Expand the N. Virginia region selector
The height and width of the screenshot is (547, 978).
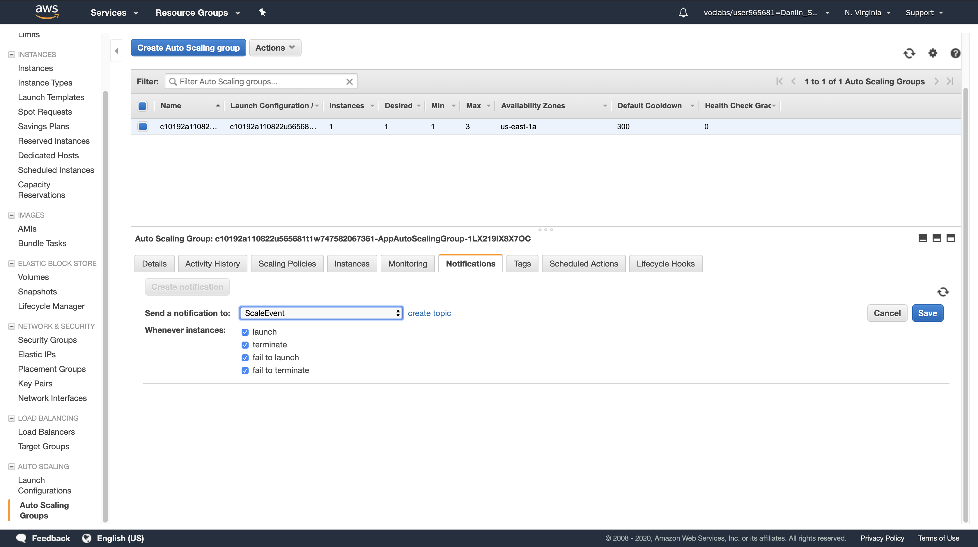pos(867,13)
